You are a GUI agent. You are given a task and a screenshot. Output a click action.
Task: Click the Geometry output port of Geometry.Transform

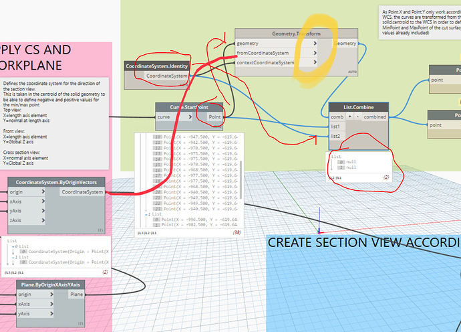[345, 44]
